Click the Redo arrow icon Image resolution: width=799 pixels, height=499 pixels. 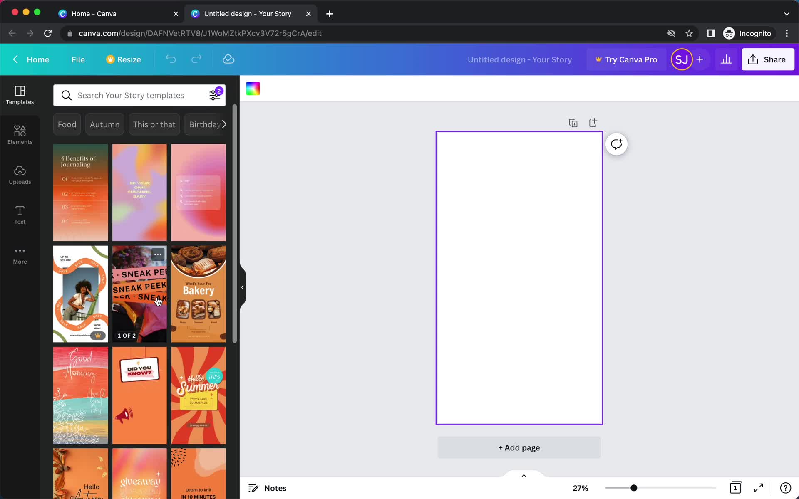(196, 59)
